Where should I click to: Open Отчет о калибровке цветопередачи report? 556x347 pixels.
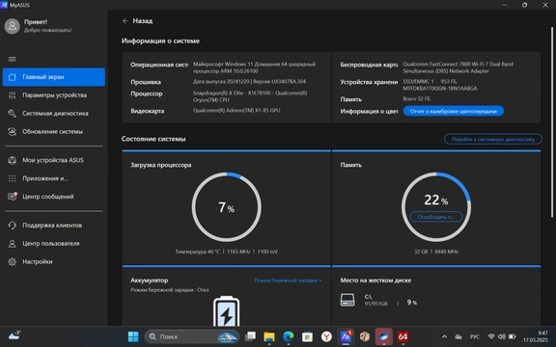pos(453,111)
